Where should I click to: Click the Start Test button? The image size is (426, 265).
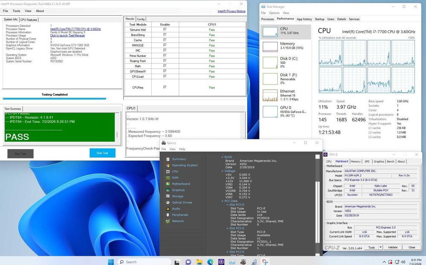(x=102, y=153)
